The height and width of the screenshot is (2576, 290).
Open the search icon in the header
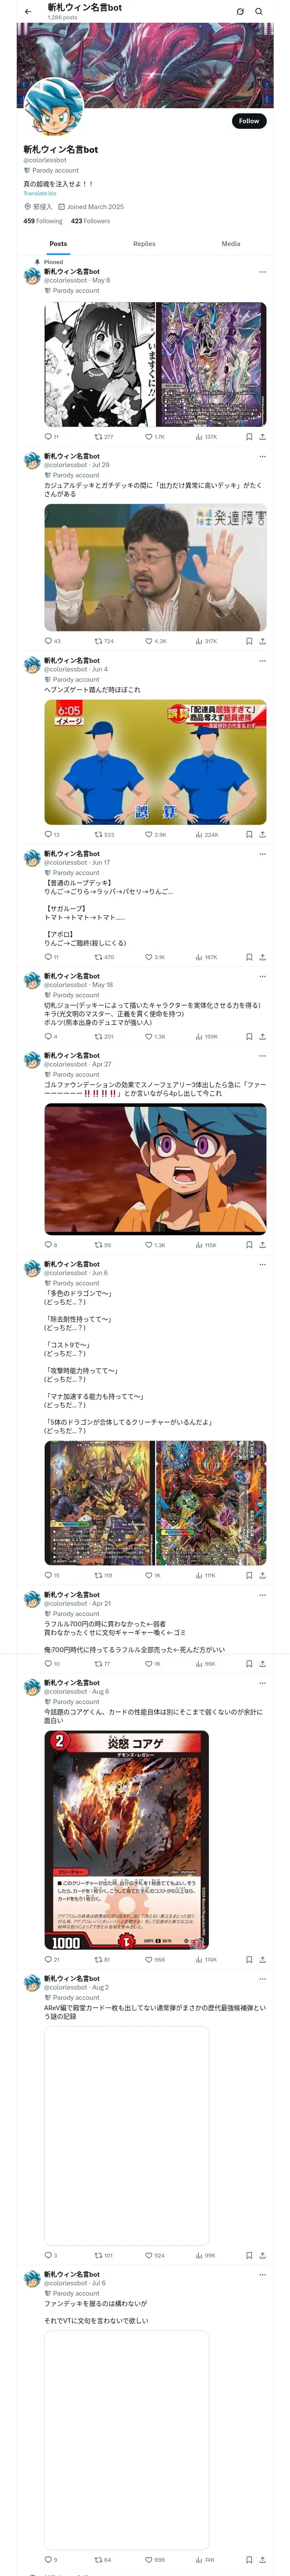coord(259,11)
